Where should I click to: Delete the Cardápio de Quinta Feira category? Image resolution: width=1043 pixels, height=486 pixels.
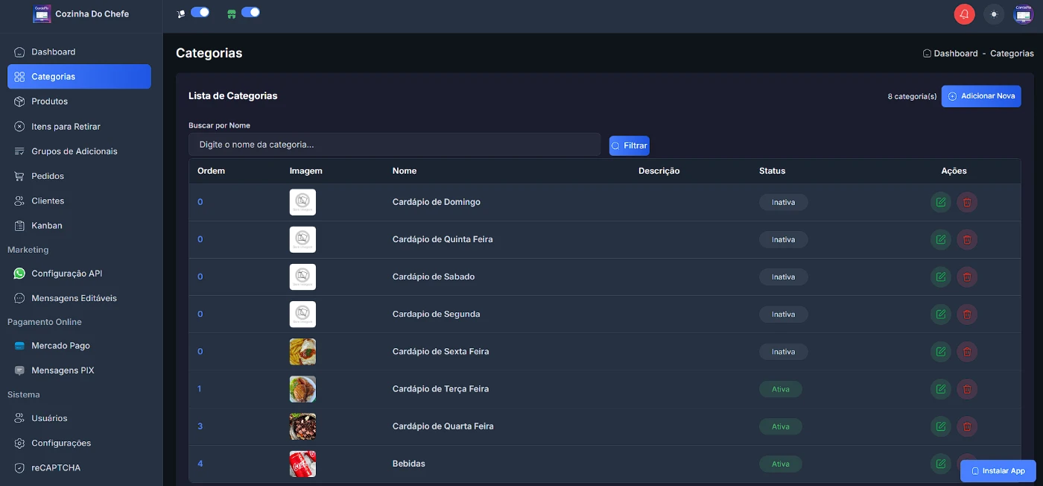coord(967,239)
